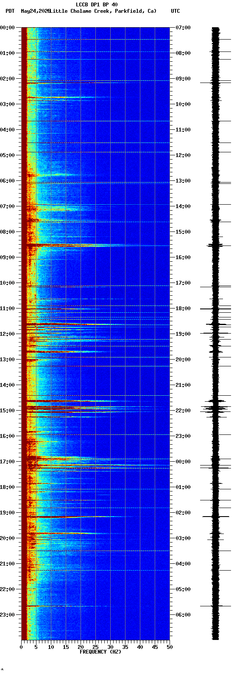The height and width of the screenshot is (674, 234).
Task: Click 17:00 on the PDT time axis
Action: point(8,462)
